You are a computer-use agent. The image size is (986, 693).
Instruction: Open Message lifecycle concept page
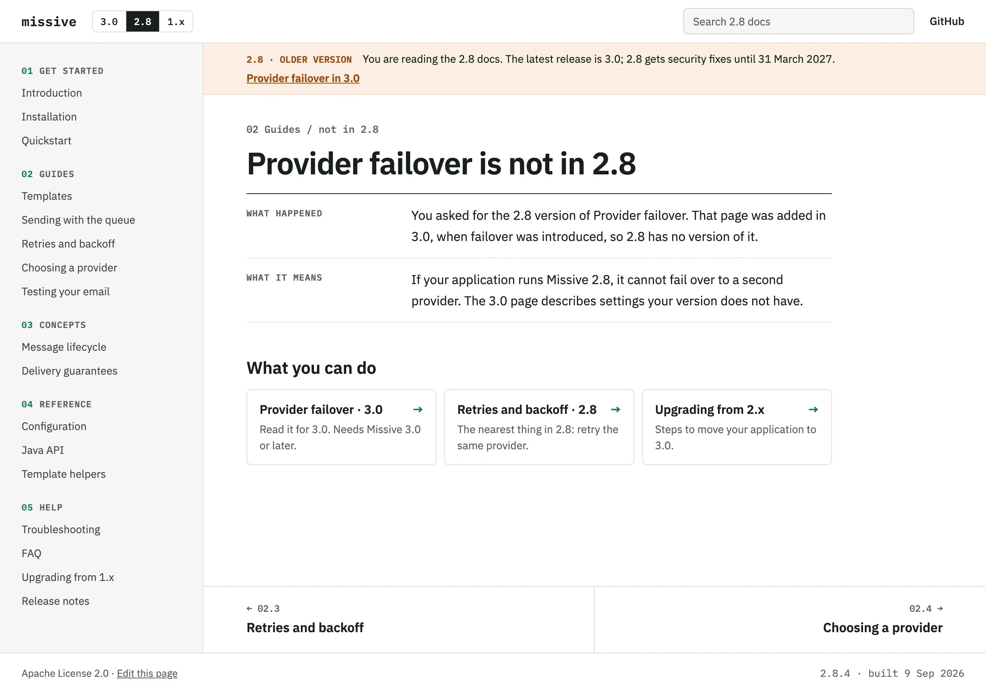tap(64, 347)
